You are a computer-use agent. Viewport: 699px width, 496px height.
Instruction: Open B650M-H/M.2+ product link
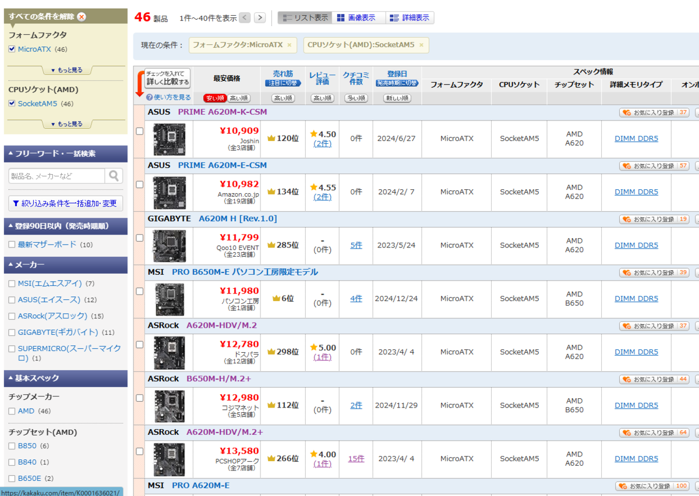(218, 379)
